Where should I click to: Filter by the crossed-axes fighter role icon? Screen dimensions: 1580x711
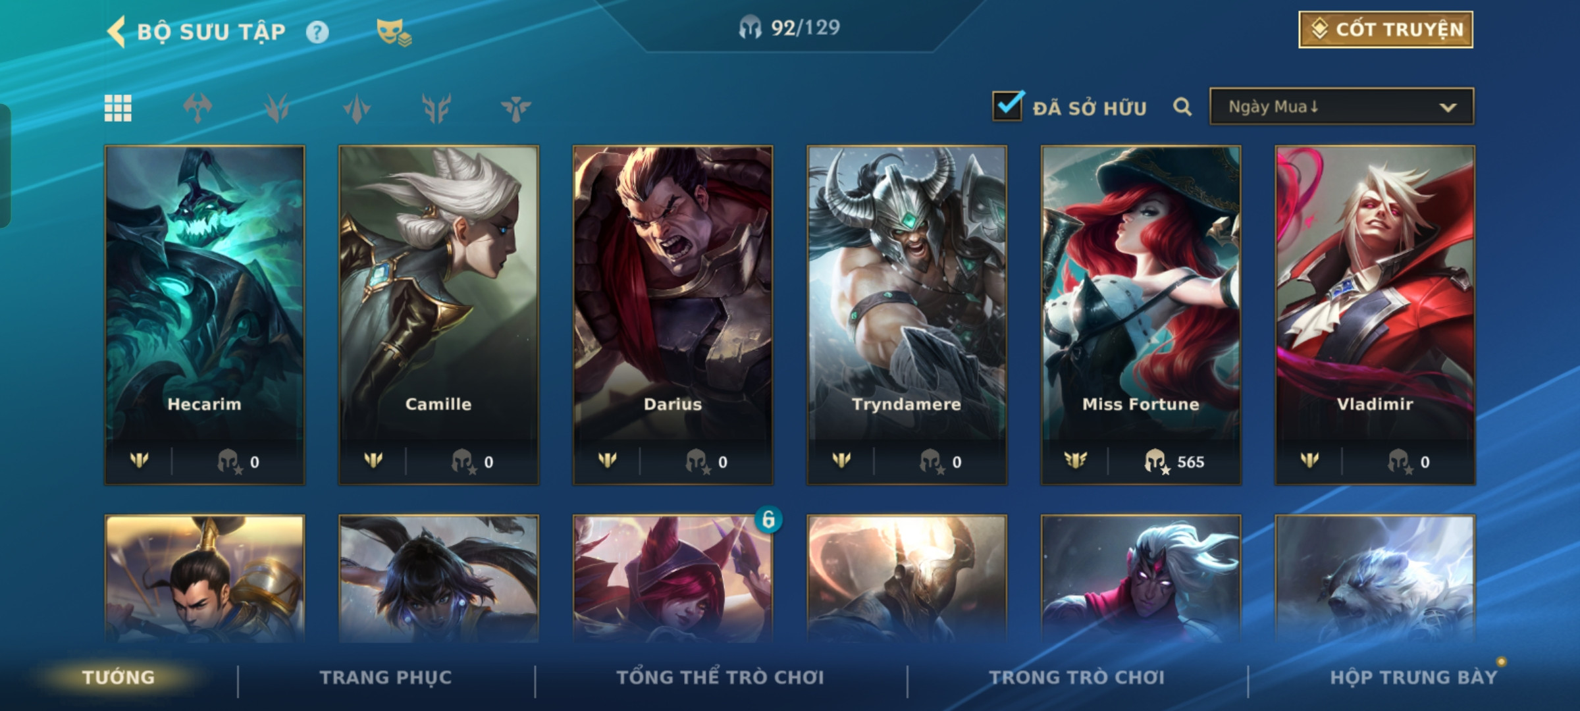197,108
